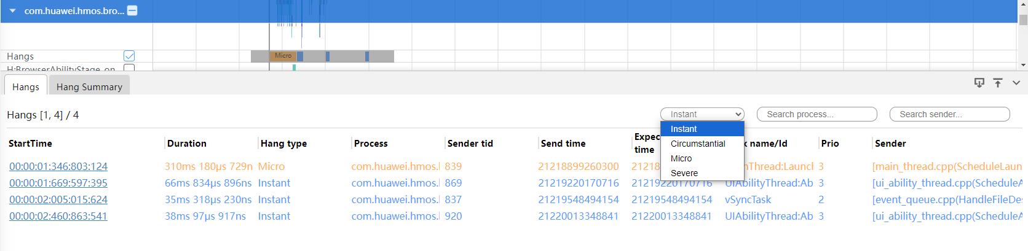Image resolution: width=1028 pixels, height=251 pixels.
Task: Collapse the com.huawei.hmos.bro... process row
Action: tap(12, 11)
